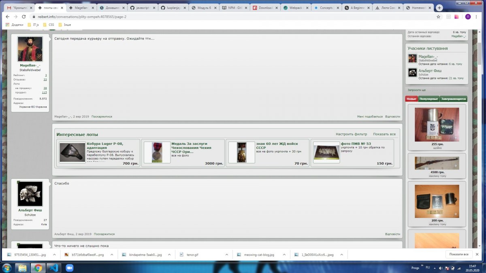Switch to the Webpack browser tab
This screenshot has height=273, width=486.
[295, 8]
